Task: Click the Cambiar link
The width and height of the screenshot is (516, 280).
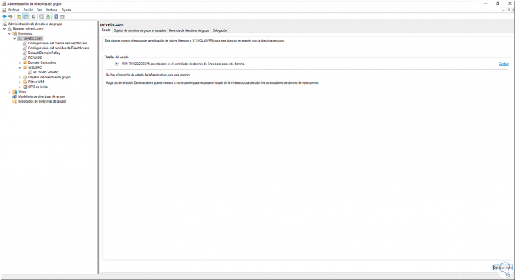Action: click(x=504, y=64)
